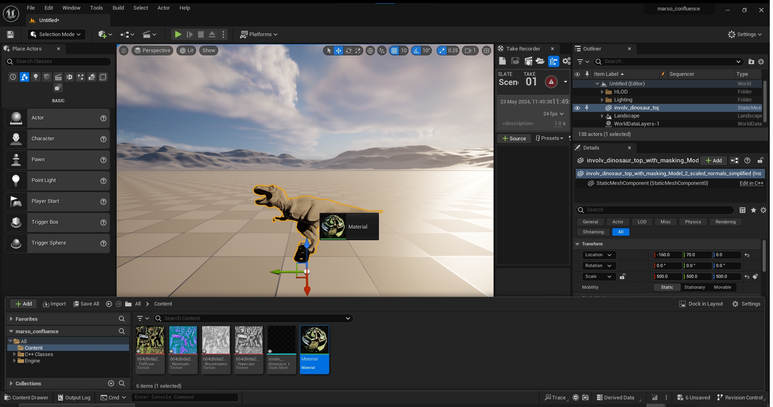The image size is (773, 407).
Task: Open the Platforms dropdown menu
Action: [259, 34]
